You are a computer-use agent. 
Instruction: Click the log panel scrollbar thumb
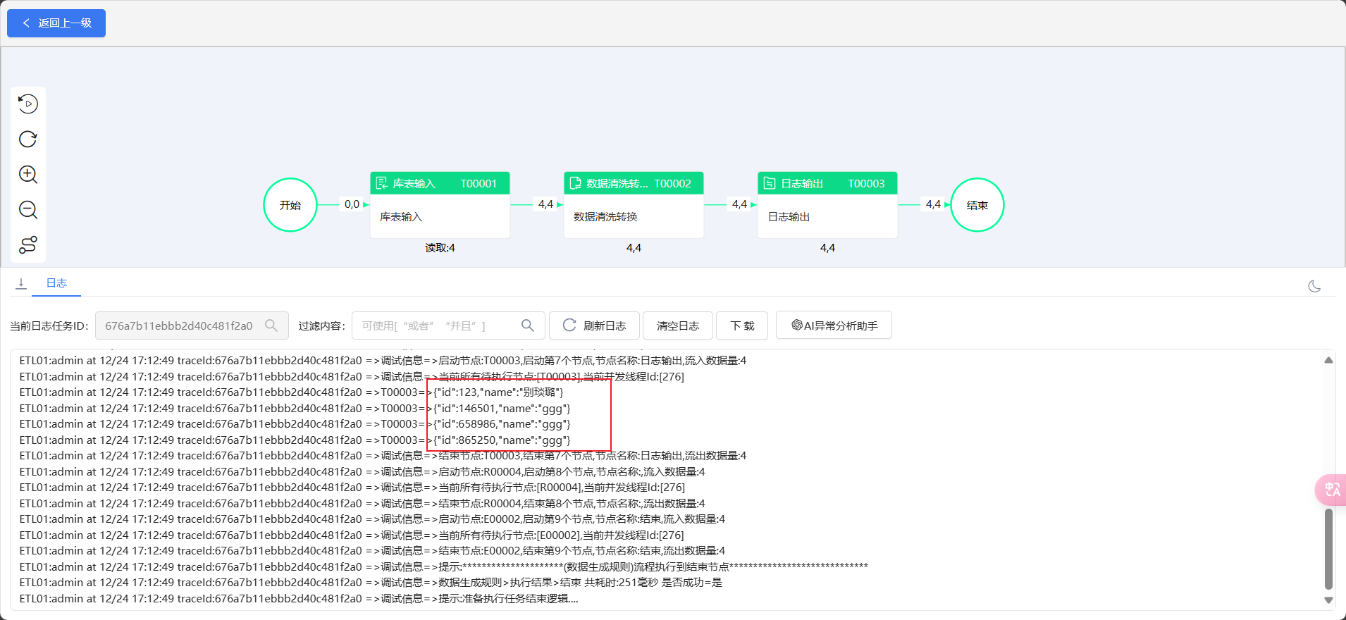1328,549
